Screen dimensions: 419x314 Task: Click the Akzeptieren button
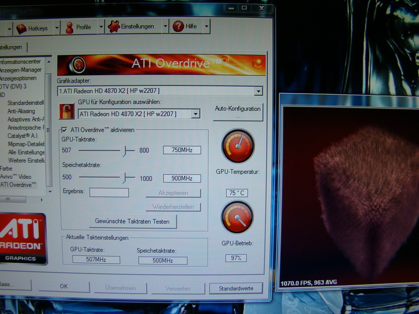(173, 193)
